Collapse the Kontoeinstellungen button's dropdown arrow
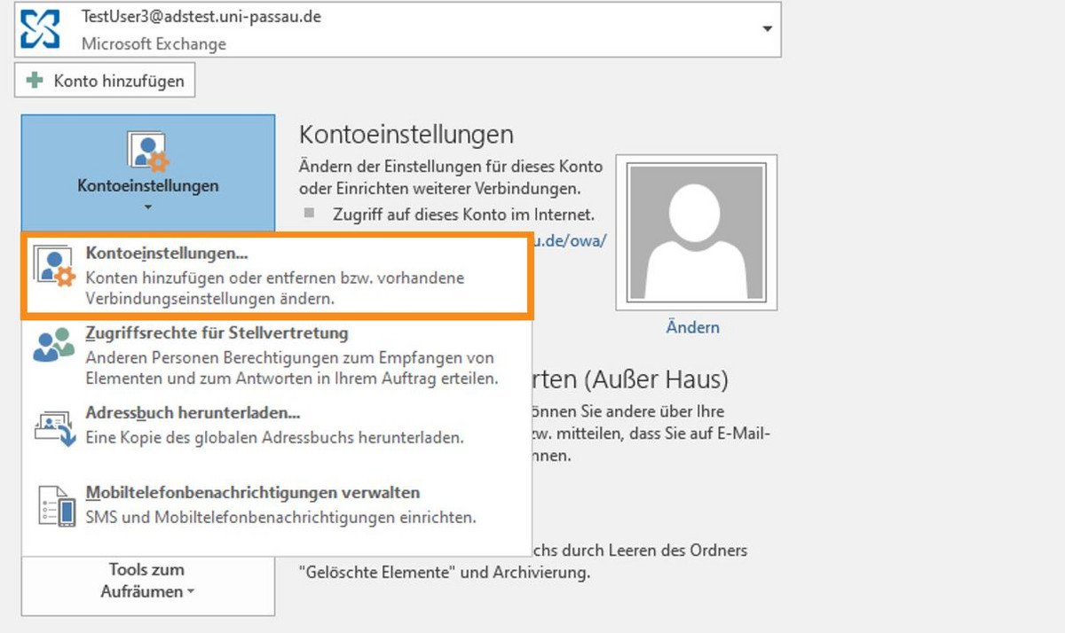Screen dimensions: 1065x633 pos(148,207)
